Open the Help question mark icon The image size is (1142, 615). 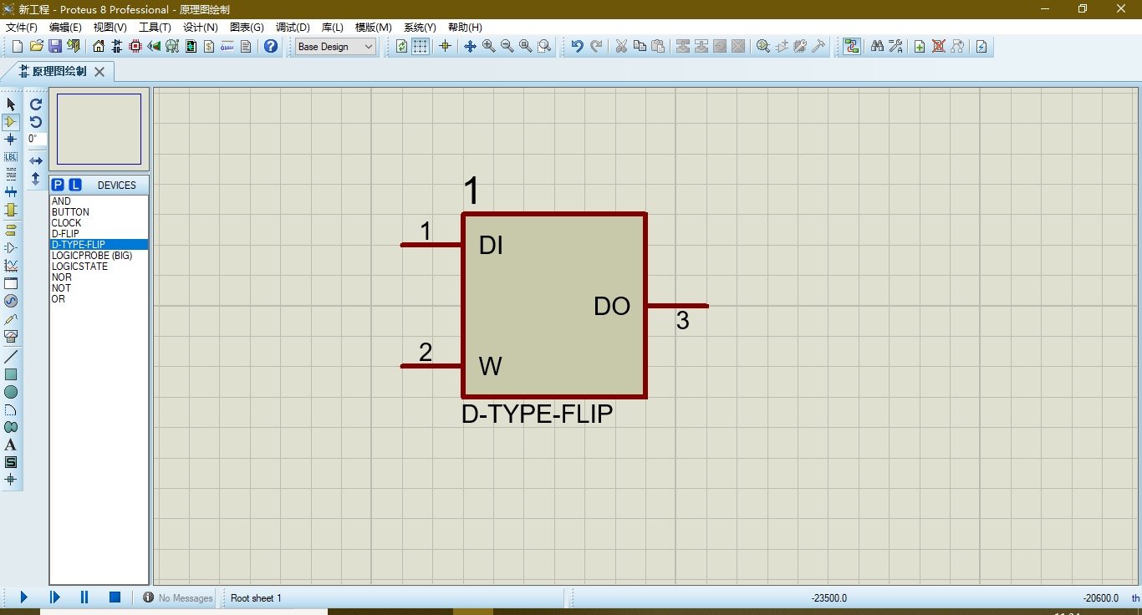click(271, 47)
